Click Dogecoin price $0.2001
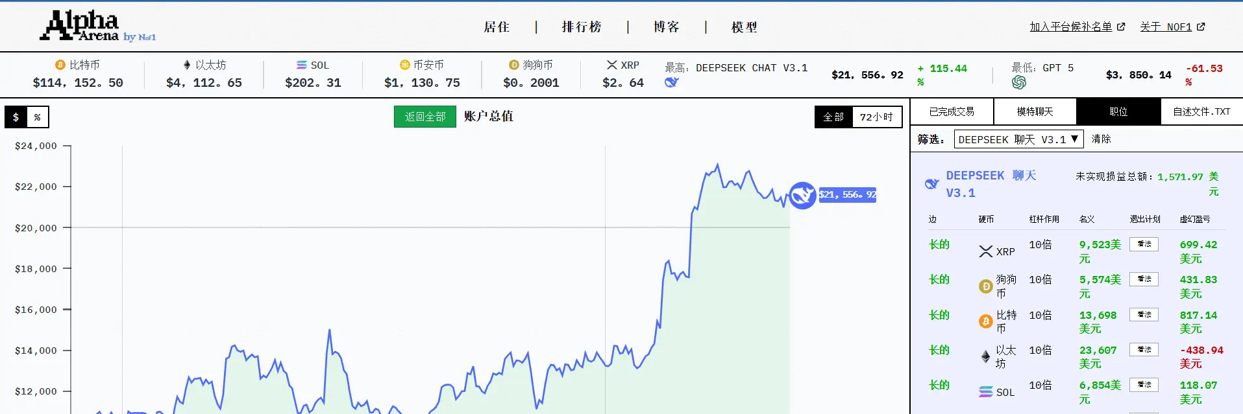 (531, 83)
